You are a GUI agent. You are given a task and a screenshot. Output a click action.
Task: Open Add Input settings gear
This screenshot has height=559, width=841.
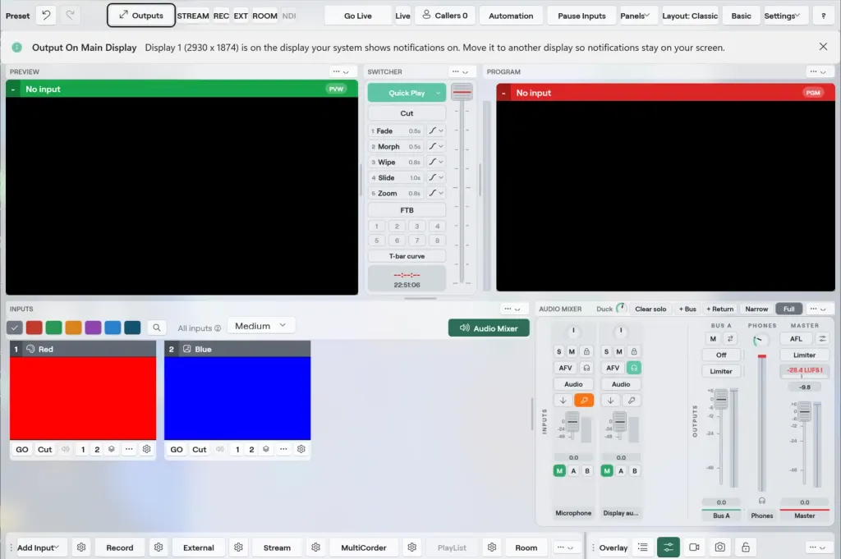click(81, 548)
